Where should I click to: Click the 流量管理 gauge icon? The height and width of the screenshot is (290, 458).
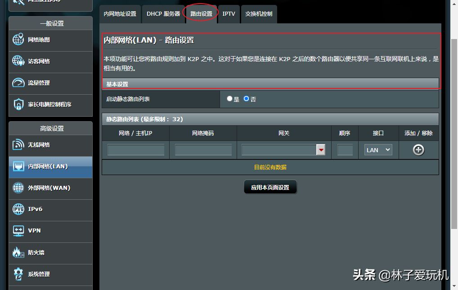tap(18, 83)
